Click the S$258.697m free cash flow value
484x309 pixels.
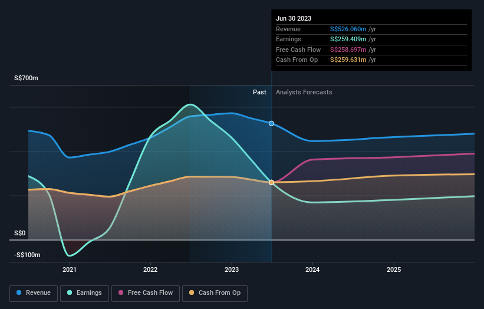[348, 50]
